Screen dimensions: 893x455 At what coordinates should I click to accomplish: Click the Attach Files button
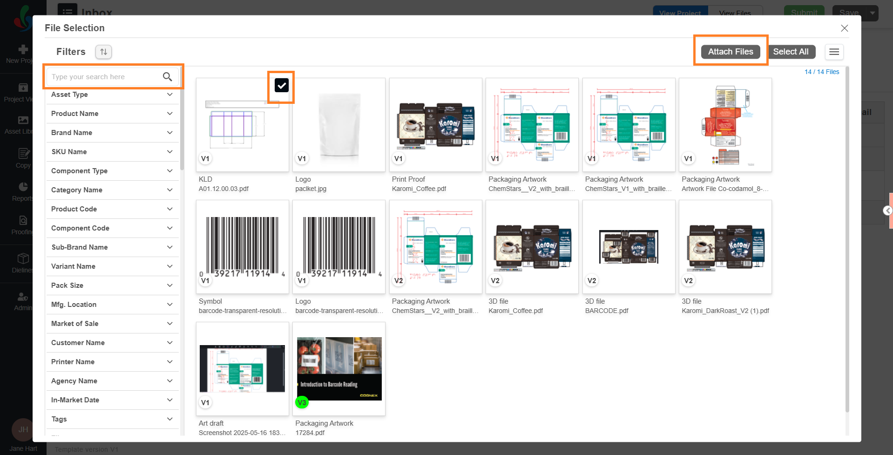[730, 52]
